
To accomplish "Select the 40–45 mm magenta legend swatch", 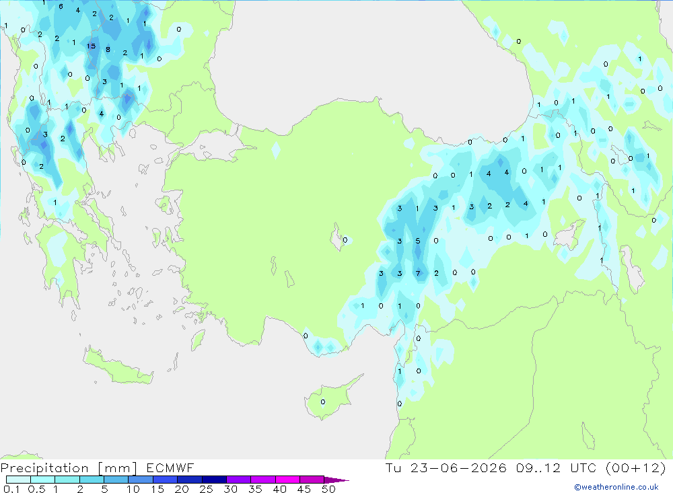I will point(287,480).
